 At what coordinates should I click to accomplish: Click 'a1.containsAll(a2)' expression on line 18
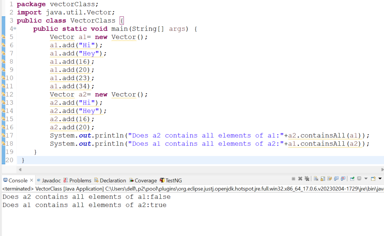[325, 143]
